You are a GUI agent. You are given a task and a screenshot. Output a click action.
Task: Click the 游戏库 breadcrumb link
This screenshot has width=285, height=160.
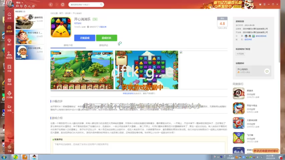(x=68, y=13)
